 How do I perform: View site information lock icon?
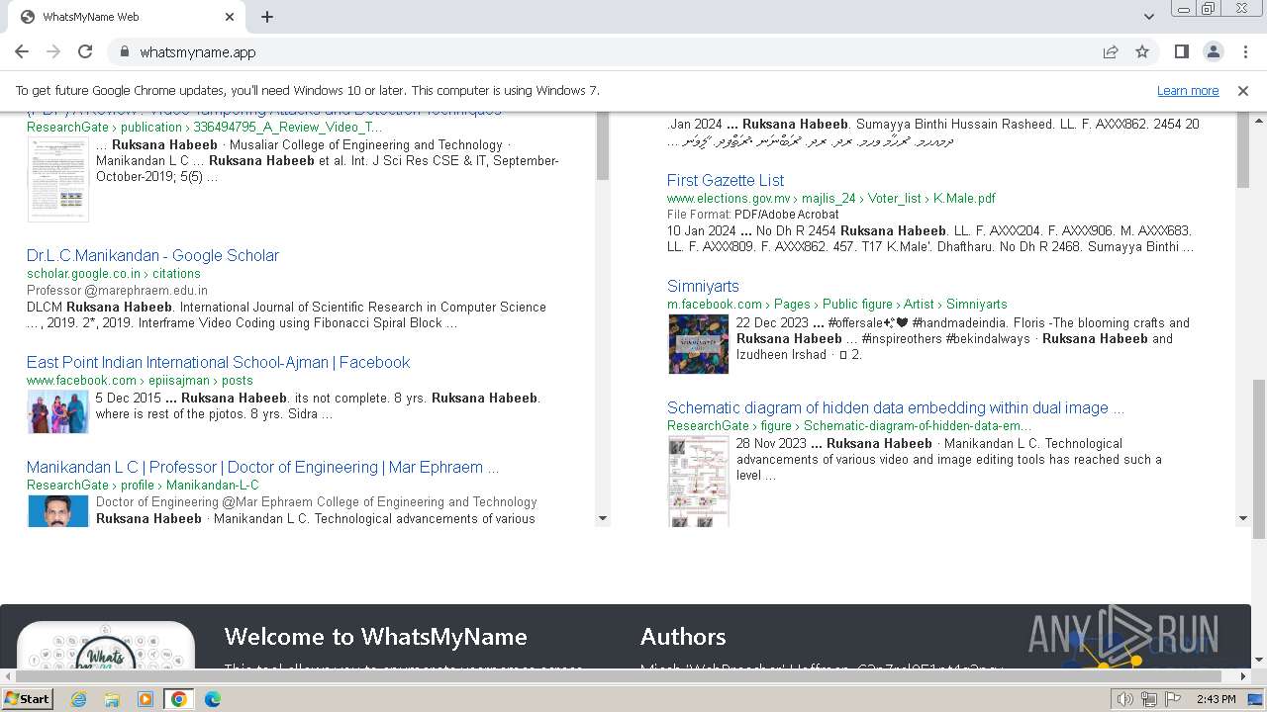point(124,52)
